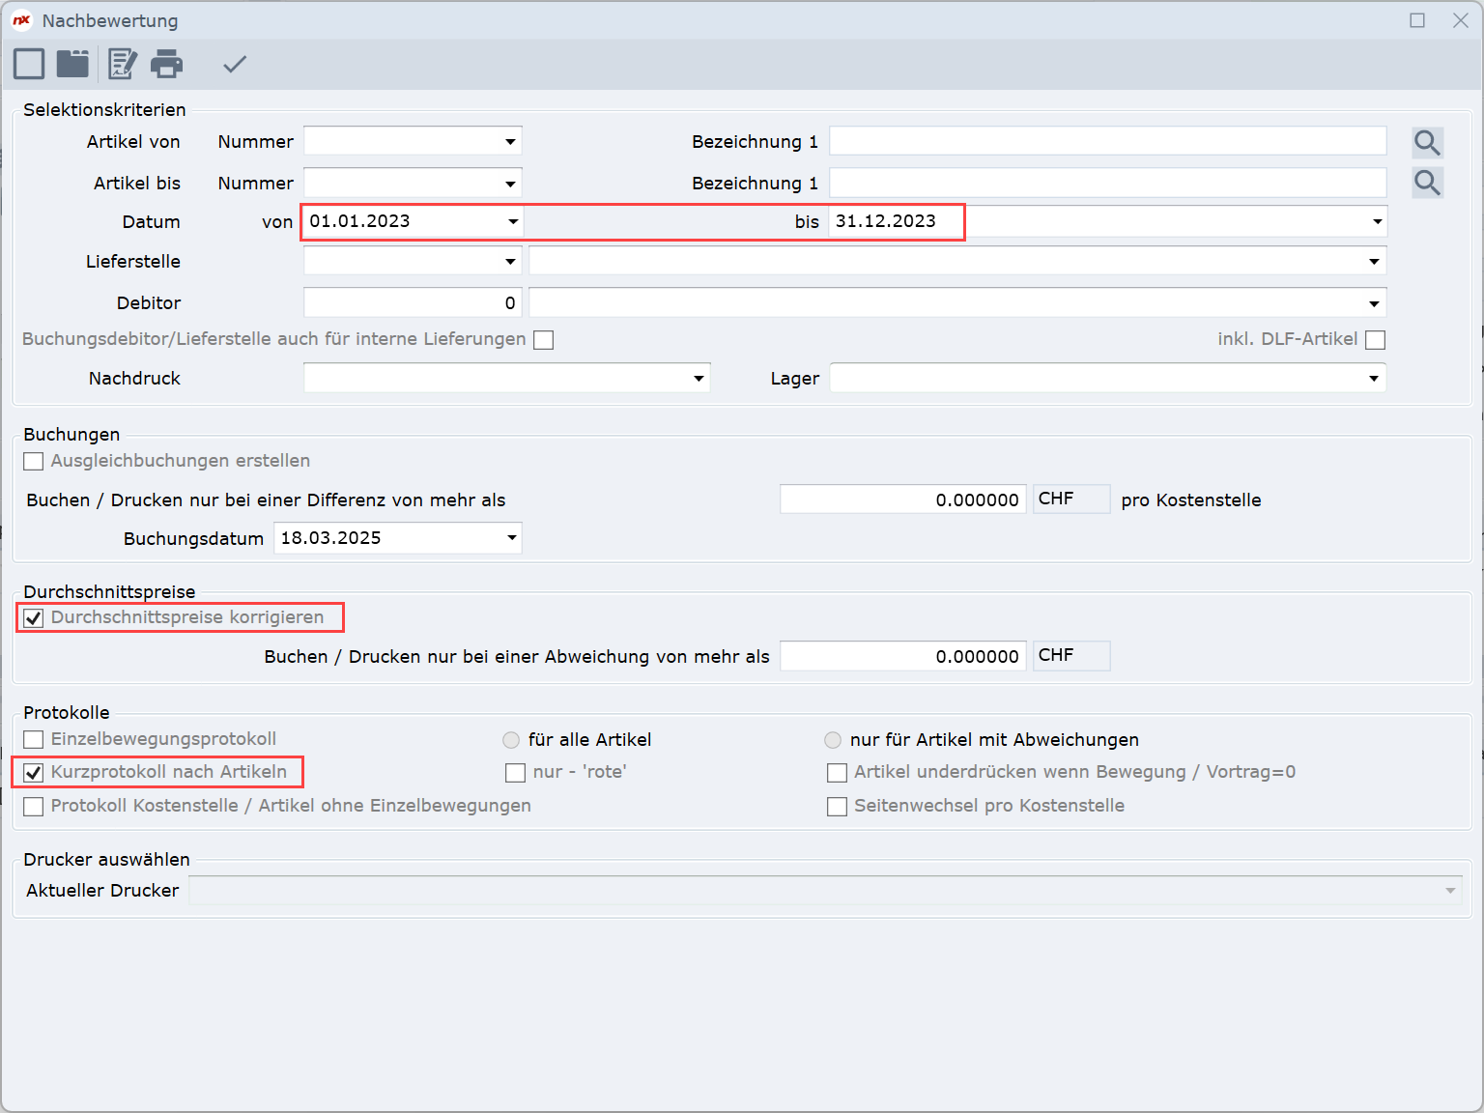Screen dimensions: 1484x1113
Task: Open the Nachdruck dropdown
Action: pos(698,379)
